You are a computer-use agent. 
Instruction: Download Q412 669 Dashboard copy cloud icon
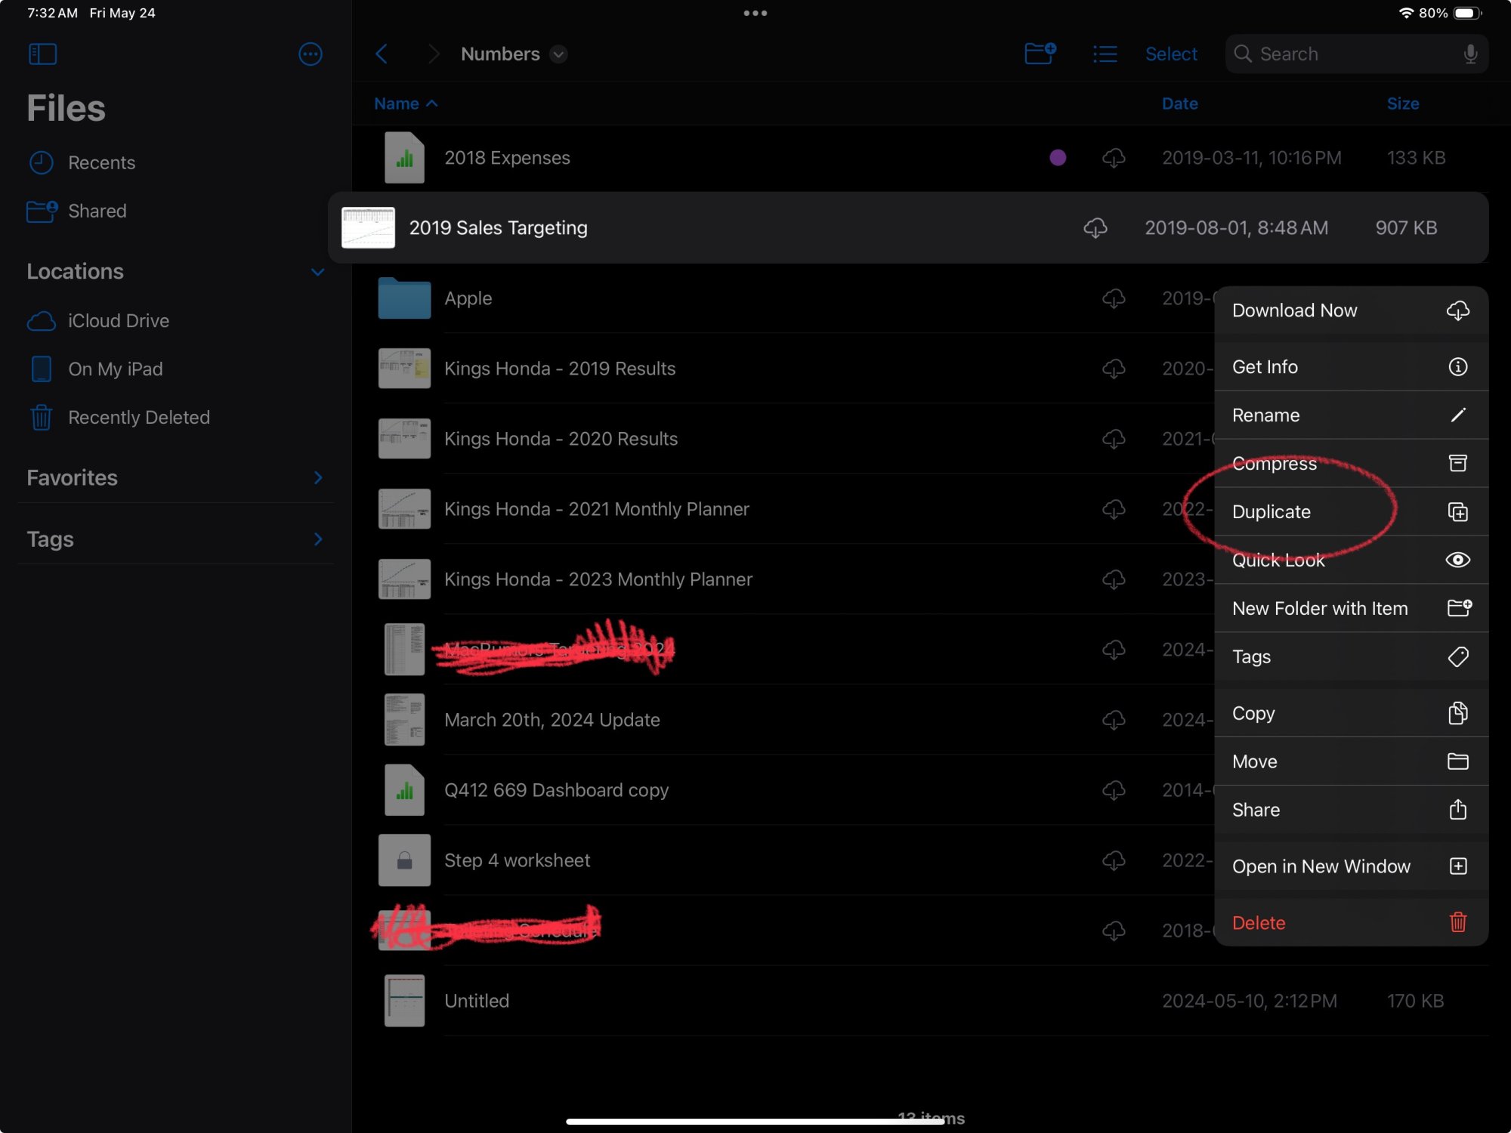click(x=1114, y=789)
